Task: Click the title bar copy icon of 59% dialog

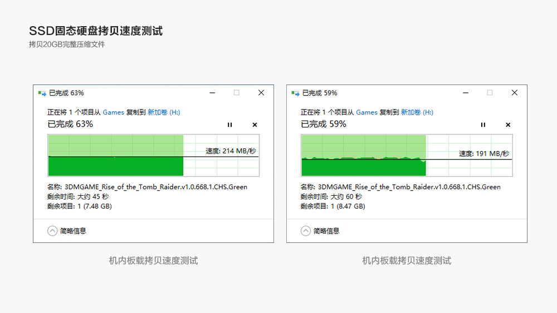Action: point(295,93)
